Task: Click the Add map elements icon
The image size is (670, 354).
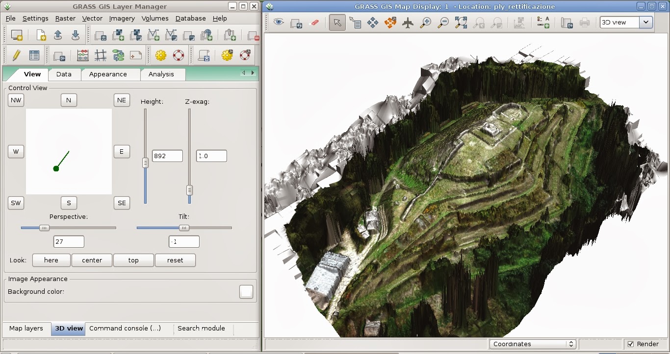Action: pos(543,23)
